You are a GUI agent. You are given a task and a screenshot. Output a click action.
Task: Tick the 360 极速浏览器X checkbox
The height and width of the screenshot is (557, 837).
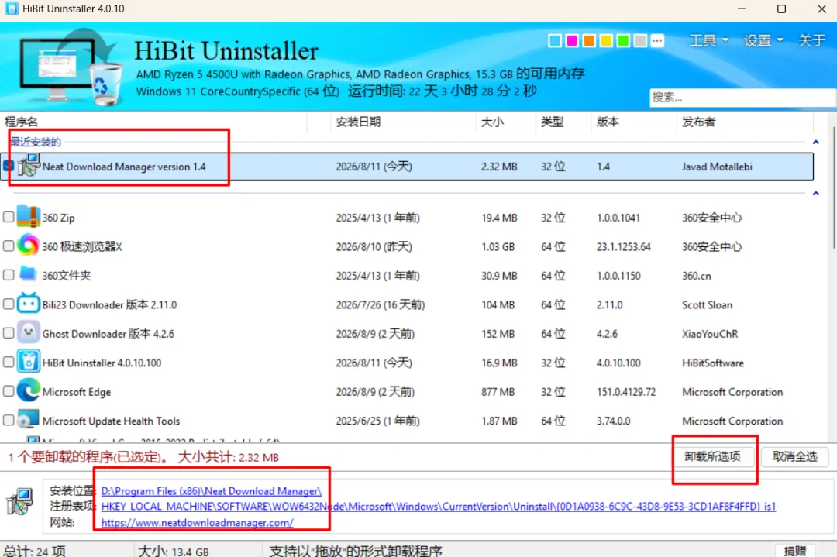point(9,246)
